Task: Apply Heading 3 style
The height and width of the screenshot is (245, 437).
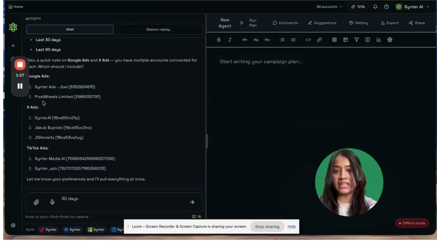Action: click(267, 40)
